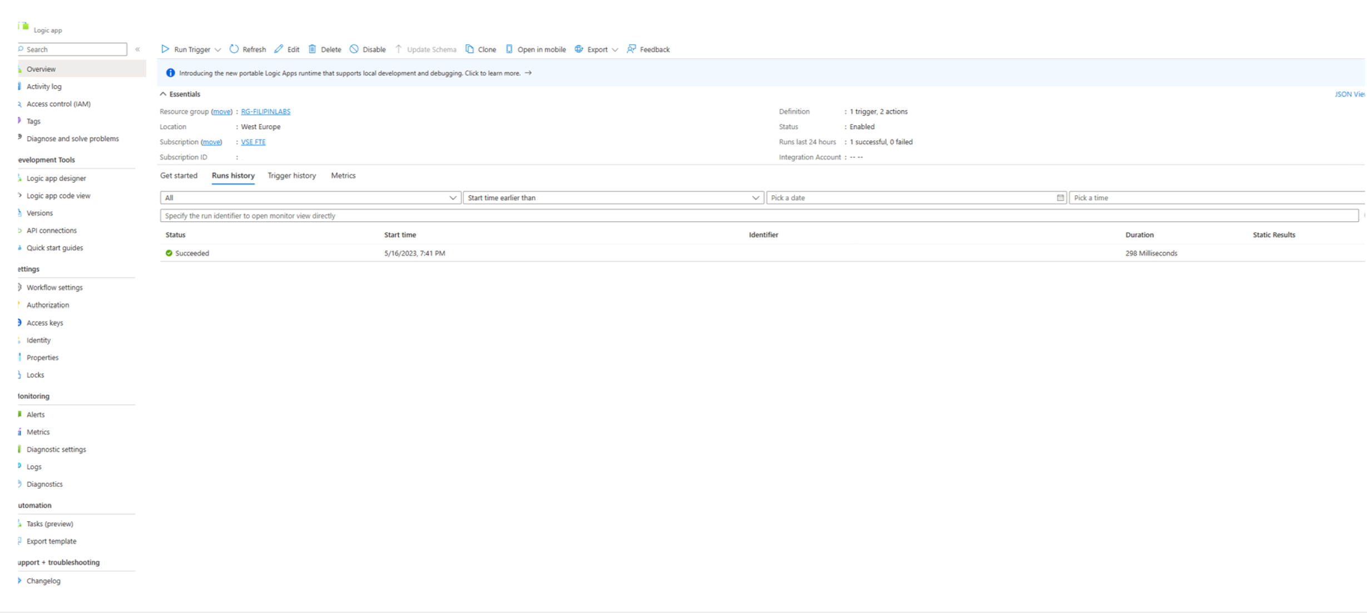
Task: Open the All status filter dropdown
Action: [310, 197]
